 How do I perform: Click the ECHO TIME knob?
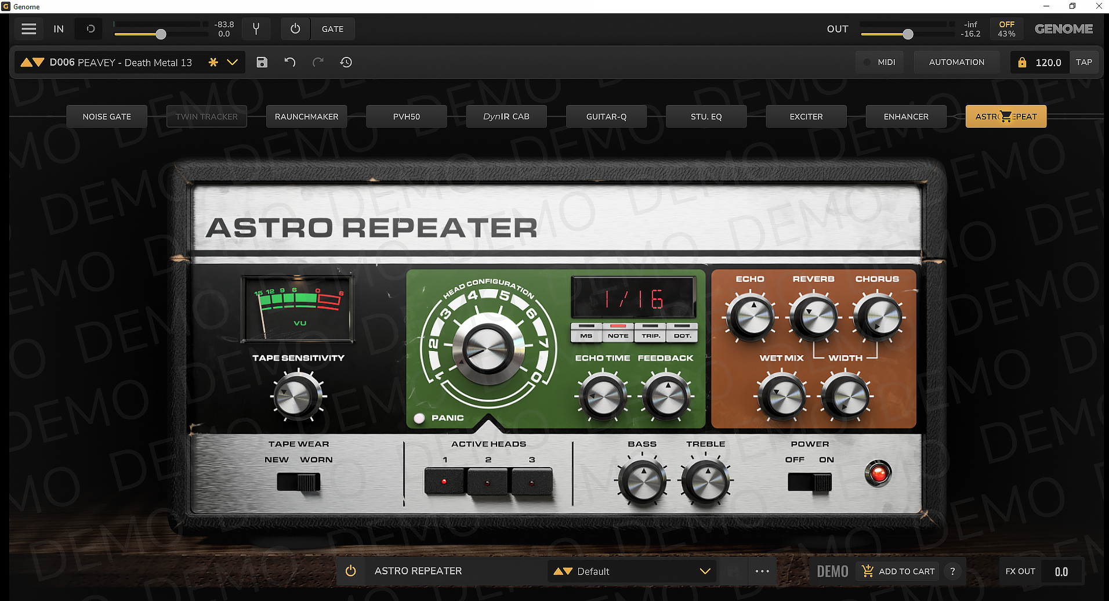603,397
